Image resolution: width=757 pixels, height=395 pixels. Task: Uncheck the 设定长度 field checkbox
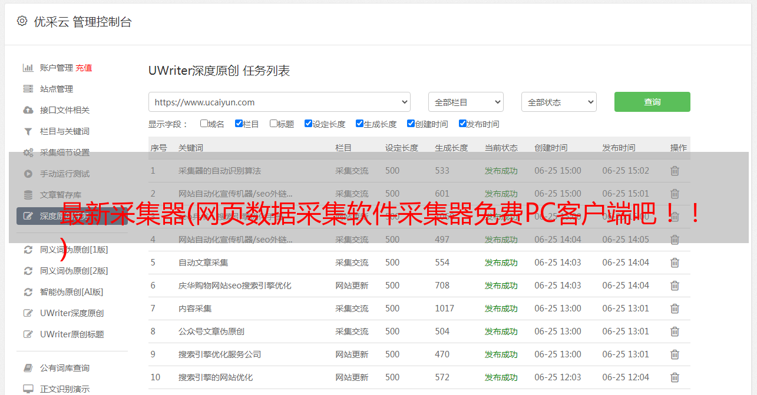pos(308,124)
